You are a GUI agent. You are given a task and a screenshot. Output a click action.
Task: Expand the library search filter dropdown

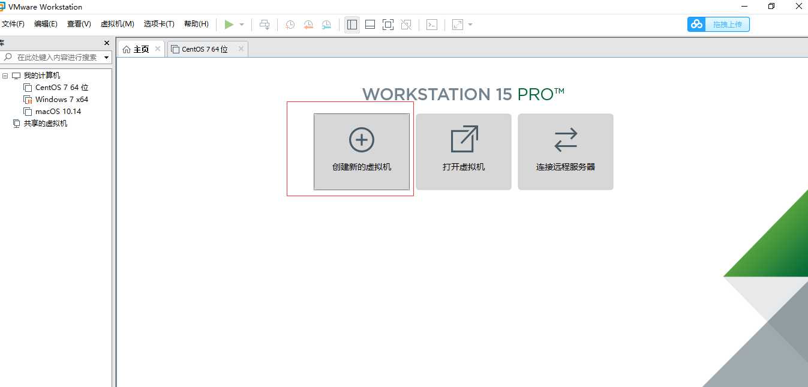tap(107, 58)
